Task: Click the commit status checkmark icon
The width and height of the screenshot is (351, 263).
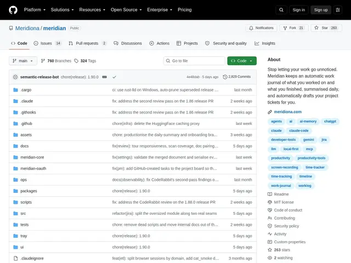Action: (114, 77)
